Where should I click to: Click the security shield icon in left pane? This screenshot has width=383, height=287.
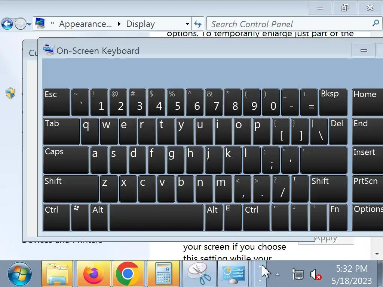click(x=10, y=93)
